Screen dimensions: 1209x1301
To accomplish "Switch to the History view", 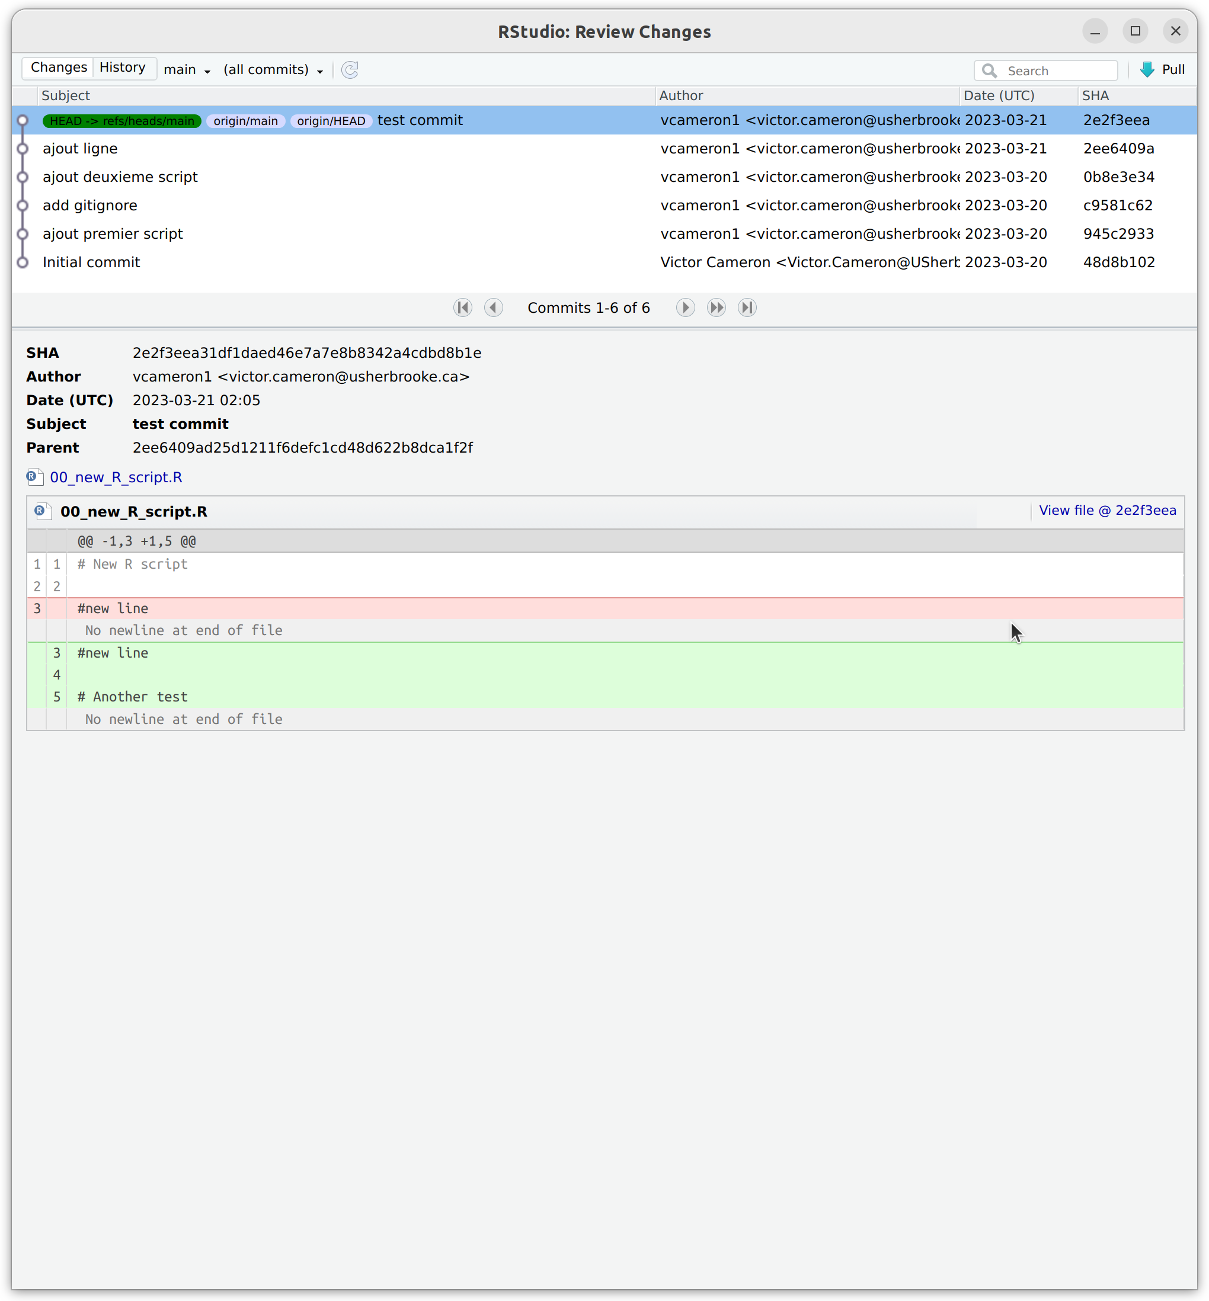I will pos(122,68).
